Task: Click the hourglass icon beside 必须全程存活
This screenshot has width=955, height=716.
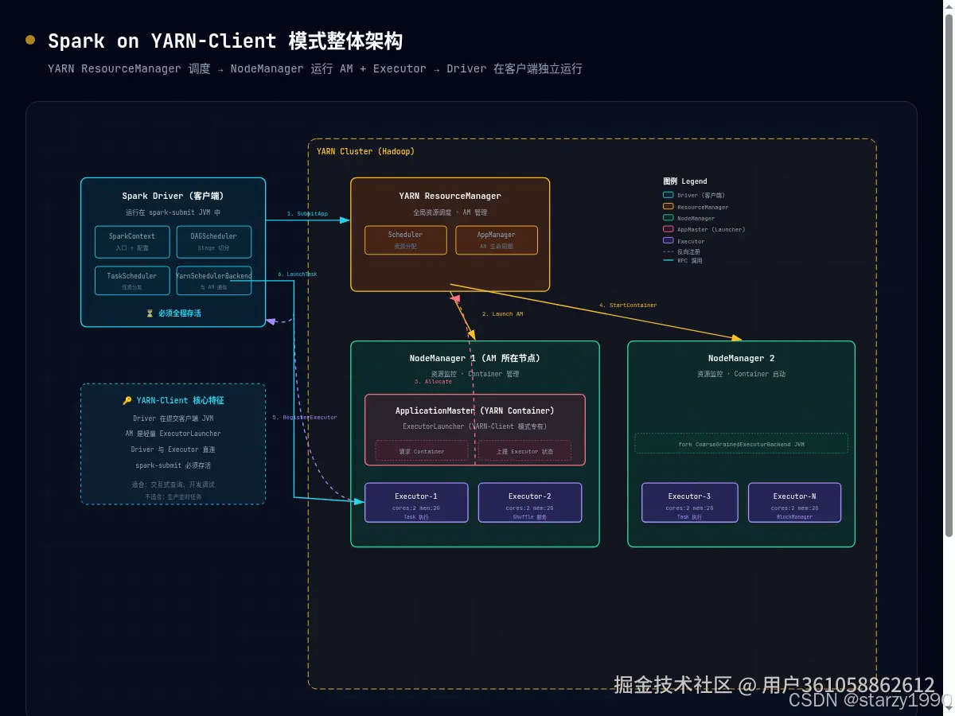Action: (x=150, y=313)
